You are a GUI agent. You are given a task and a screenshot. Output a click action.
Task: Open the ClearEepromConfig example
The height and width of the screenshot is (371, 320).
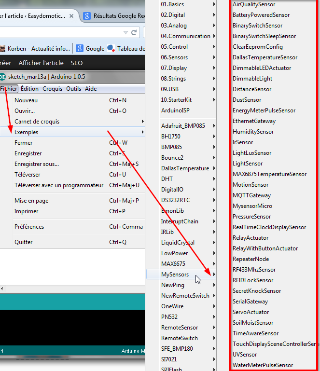tap(258, 47)
